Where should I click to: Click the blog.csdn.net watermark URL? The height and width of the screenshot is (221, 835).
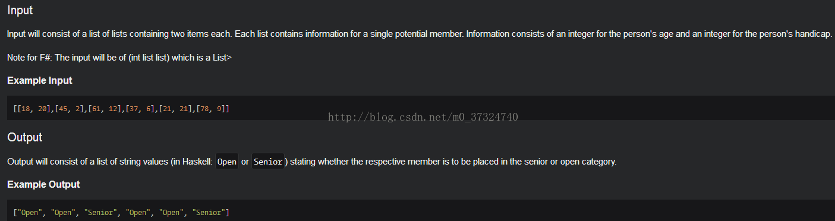click(423, 116)
